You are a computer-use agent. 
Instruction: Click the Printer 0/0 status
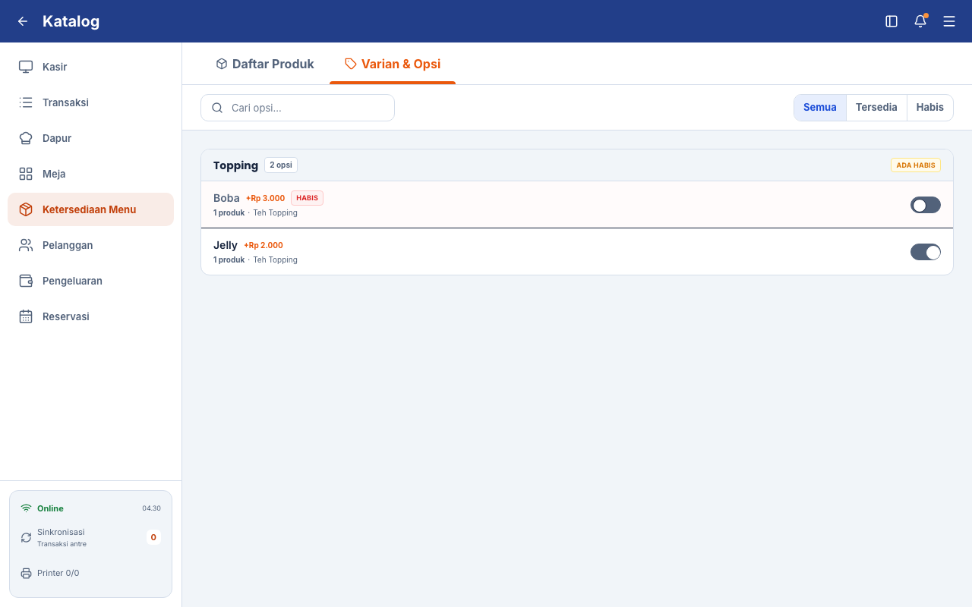tap(58, 573)
